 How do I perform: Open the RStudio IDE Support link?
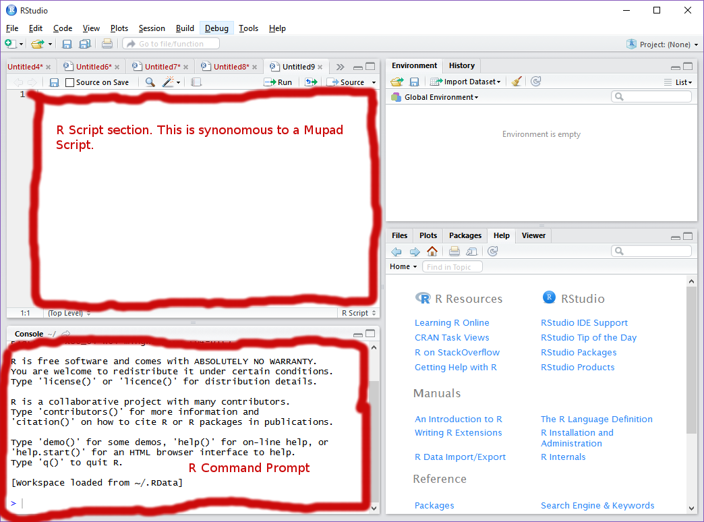[584, 322]
